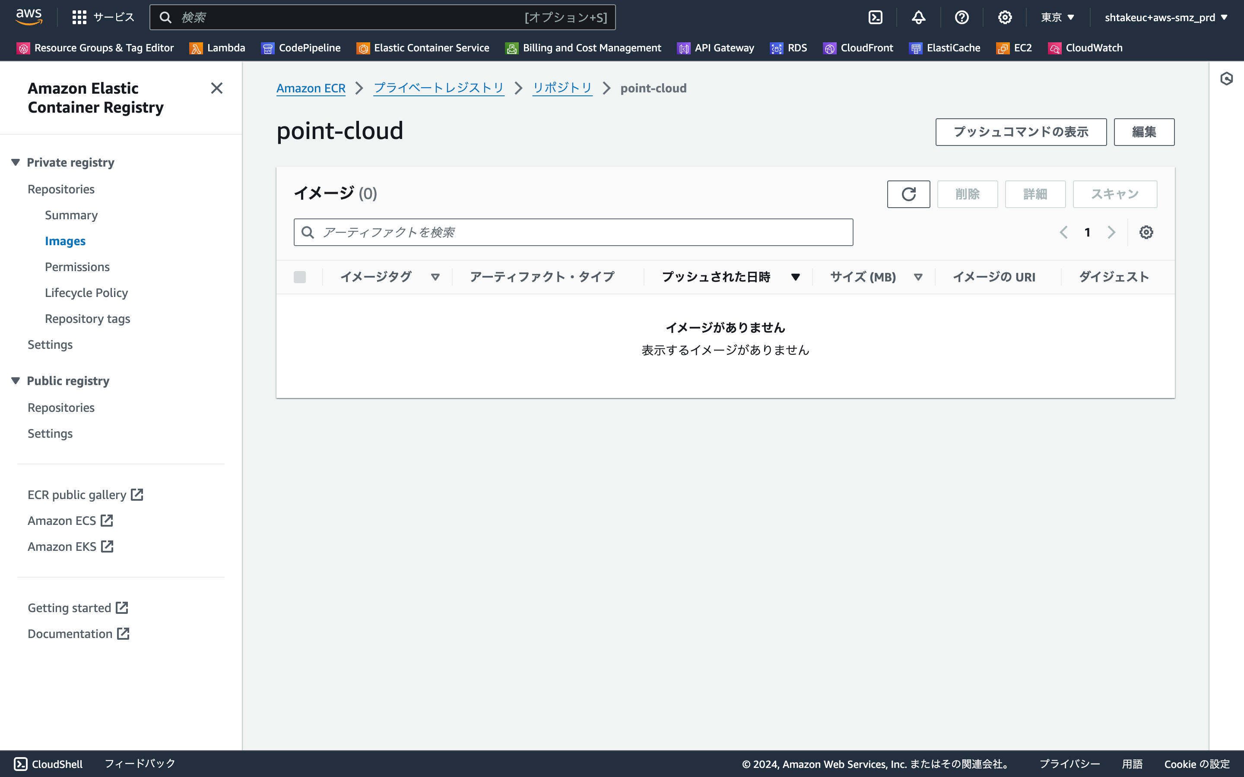Sort by イメージタグ column arrow

435,277
